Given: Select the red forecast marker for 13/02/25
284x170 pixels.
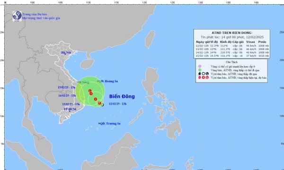Looking at the screenshot, I should click(96, 99).
